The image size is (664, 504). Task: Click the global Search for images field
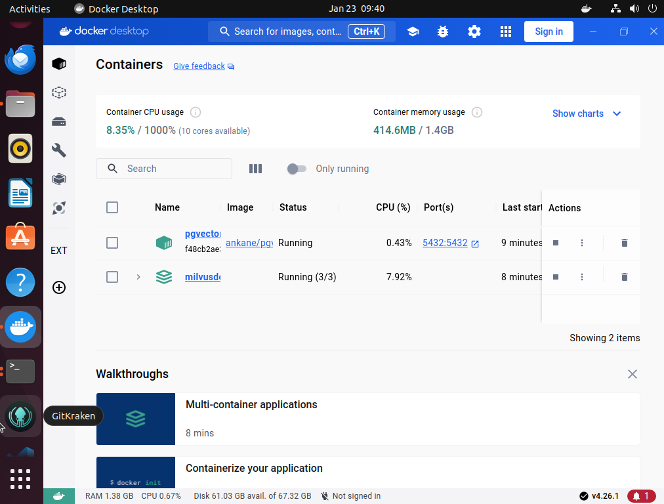(x=302, y=31)
